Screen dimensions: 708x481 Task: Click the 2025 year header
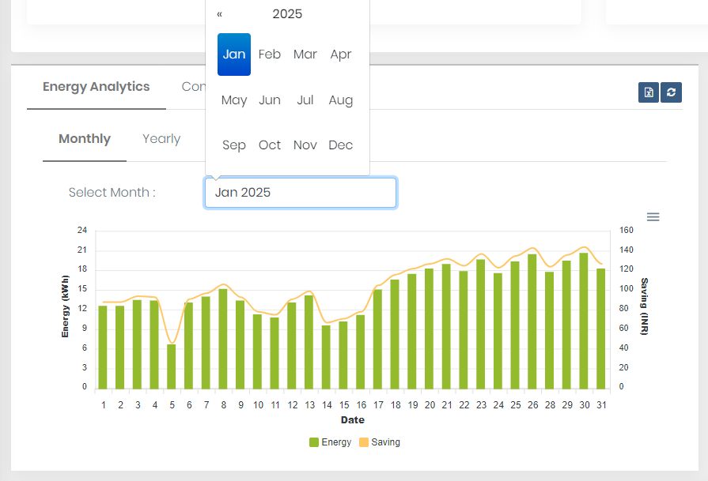pos(287,13)
